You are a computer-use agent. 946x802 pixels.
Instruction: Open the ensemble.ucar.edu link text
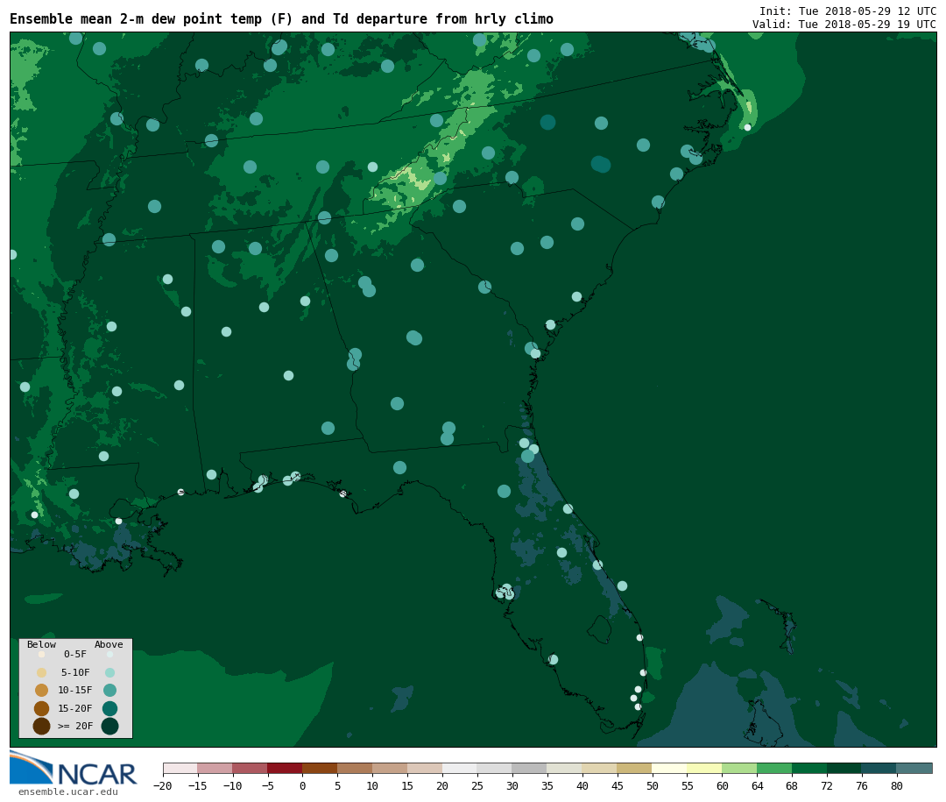(x=68, y=791)
